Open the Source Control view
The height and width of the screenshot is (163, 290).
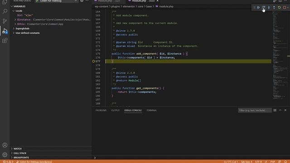click(5, 21)
